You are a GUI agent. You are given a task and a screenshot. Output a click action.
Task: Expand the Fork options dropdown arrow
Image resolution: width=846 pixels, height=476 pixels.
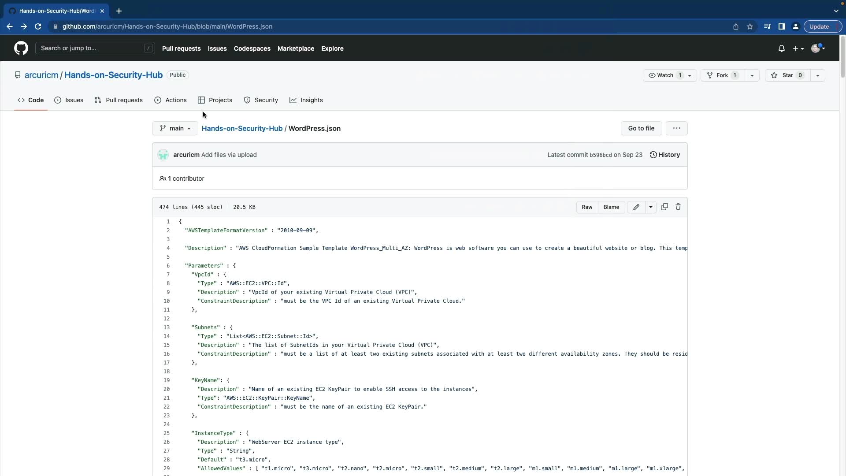tap(752, 75)
